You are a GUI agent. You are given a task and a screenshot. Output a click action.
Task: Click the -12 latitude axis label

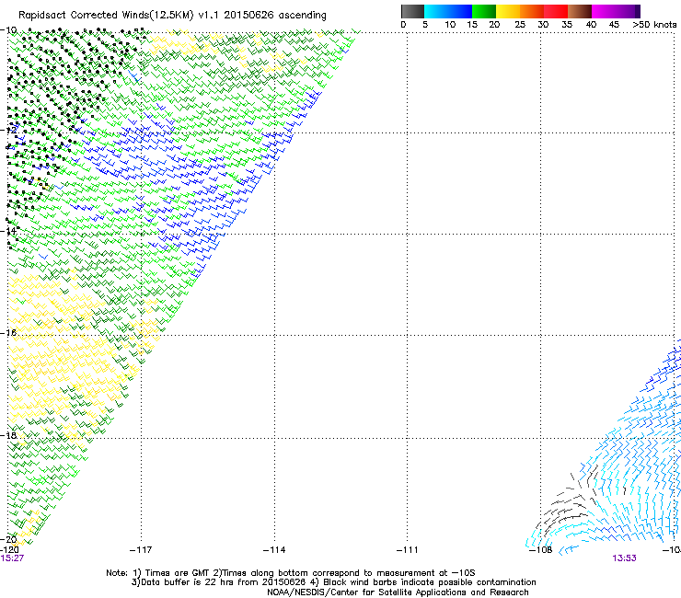(8, 131)
